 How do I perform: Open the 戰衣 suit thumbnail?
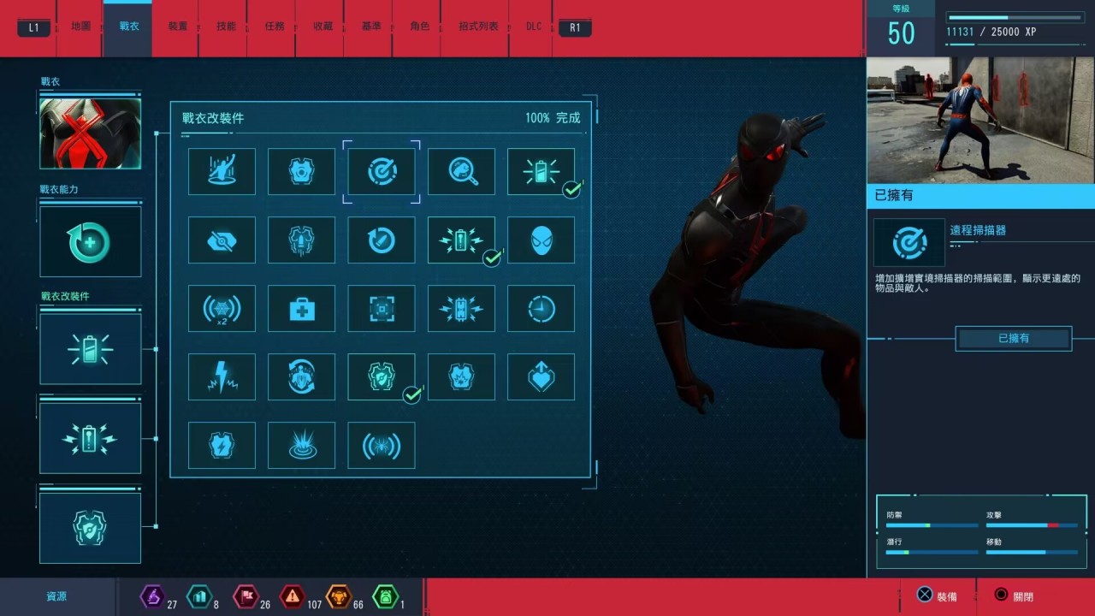coord(90,133)
